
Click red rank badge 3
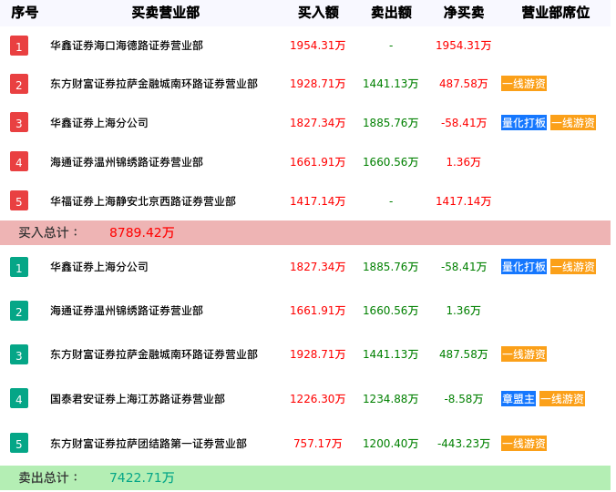tap(19, 122)
